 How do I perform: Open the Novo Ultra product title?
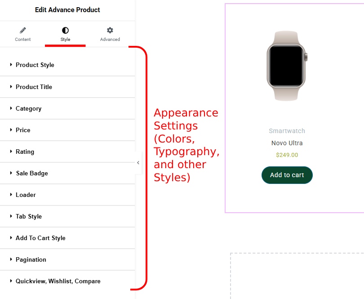[x=287, y=143]
